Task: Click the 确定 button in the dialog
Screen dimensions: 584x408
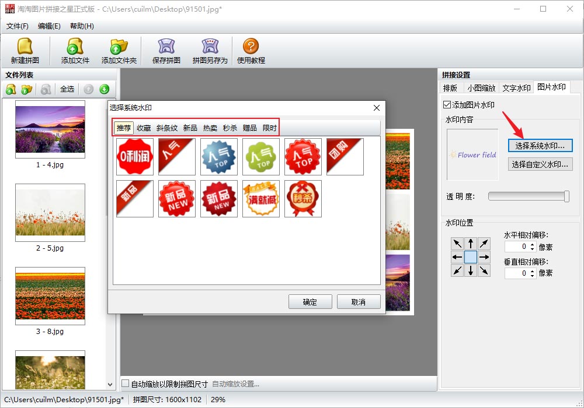Action: click(310, 302)
